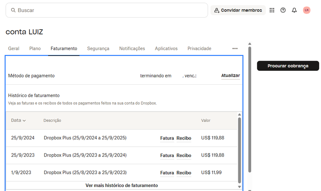
Task: Sort by the Data column arrow
Action: (24, 121)
